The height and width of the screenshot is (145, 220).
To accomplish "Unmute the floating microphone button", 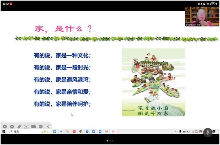I will 208,133.
